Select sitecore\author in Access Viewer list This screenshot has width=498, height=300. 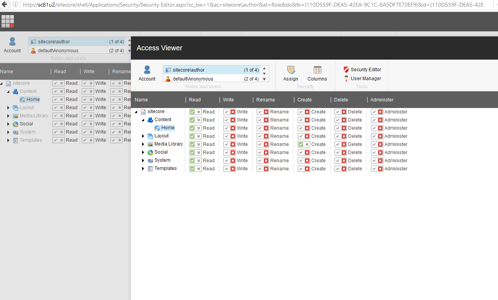click(212, 70)
